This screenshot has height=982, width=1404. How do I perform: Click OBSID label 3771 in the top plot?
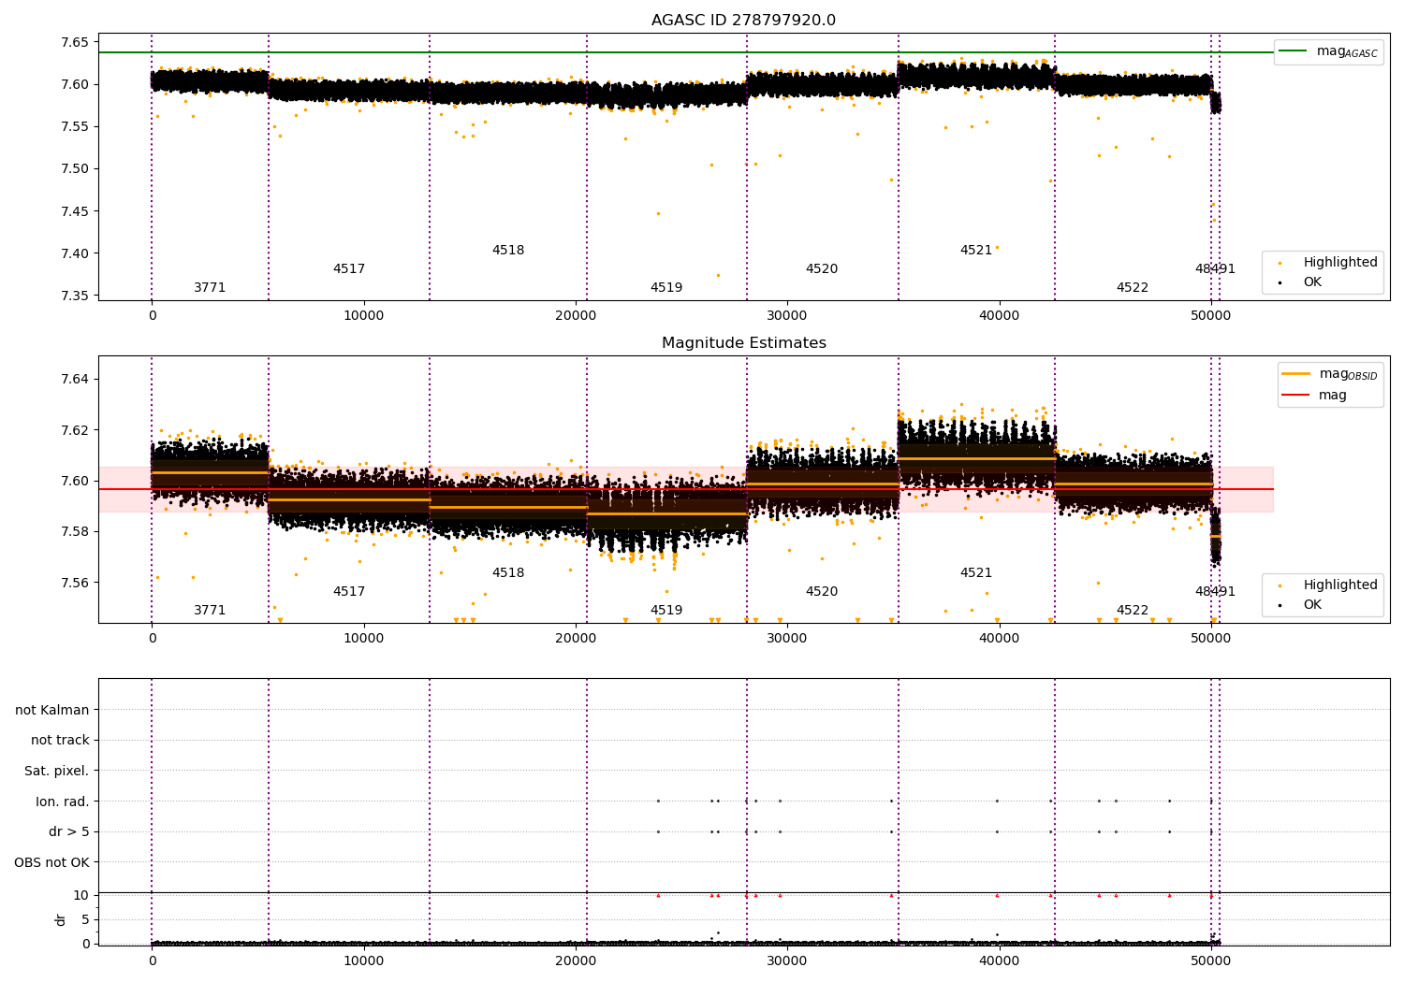[210, 288]
